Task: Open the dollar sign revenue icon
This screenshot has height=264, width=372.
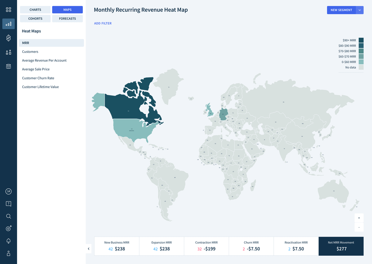Action: point(8,38)
